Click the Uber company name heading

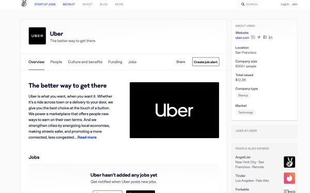click(x=56, y=34)
